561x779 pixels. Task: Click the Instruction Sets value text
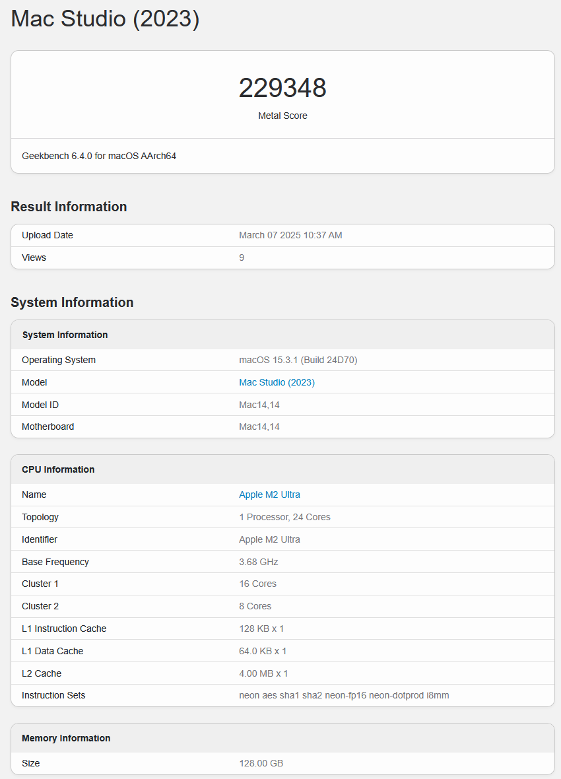[x=344, y=696]
